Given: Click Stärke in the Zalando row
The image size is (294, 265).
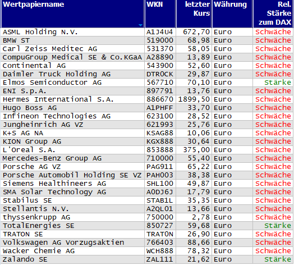Looking at the screenshot, I should click(x=278, y=259).
